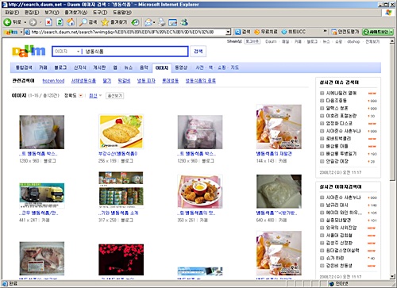Viewport: 397px width, 288px height.
Task: Click the page icon beside the address URL
Action: [27, 32]
